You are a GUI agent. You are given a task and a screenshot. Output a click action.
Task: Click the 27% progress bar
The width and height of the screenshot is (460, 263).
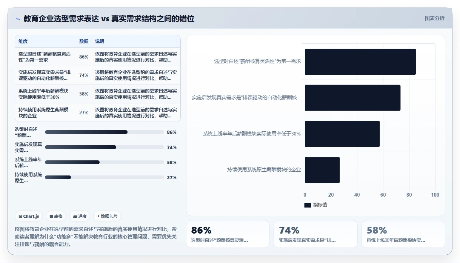[105, 177]
